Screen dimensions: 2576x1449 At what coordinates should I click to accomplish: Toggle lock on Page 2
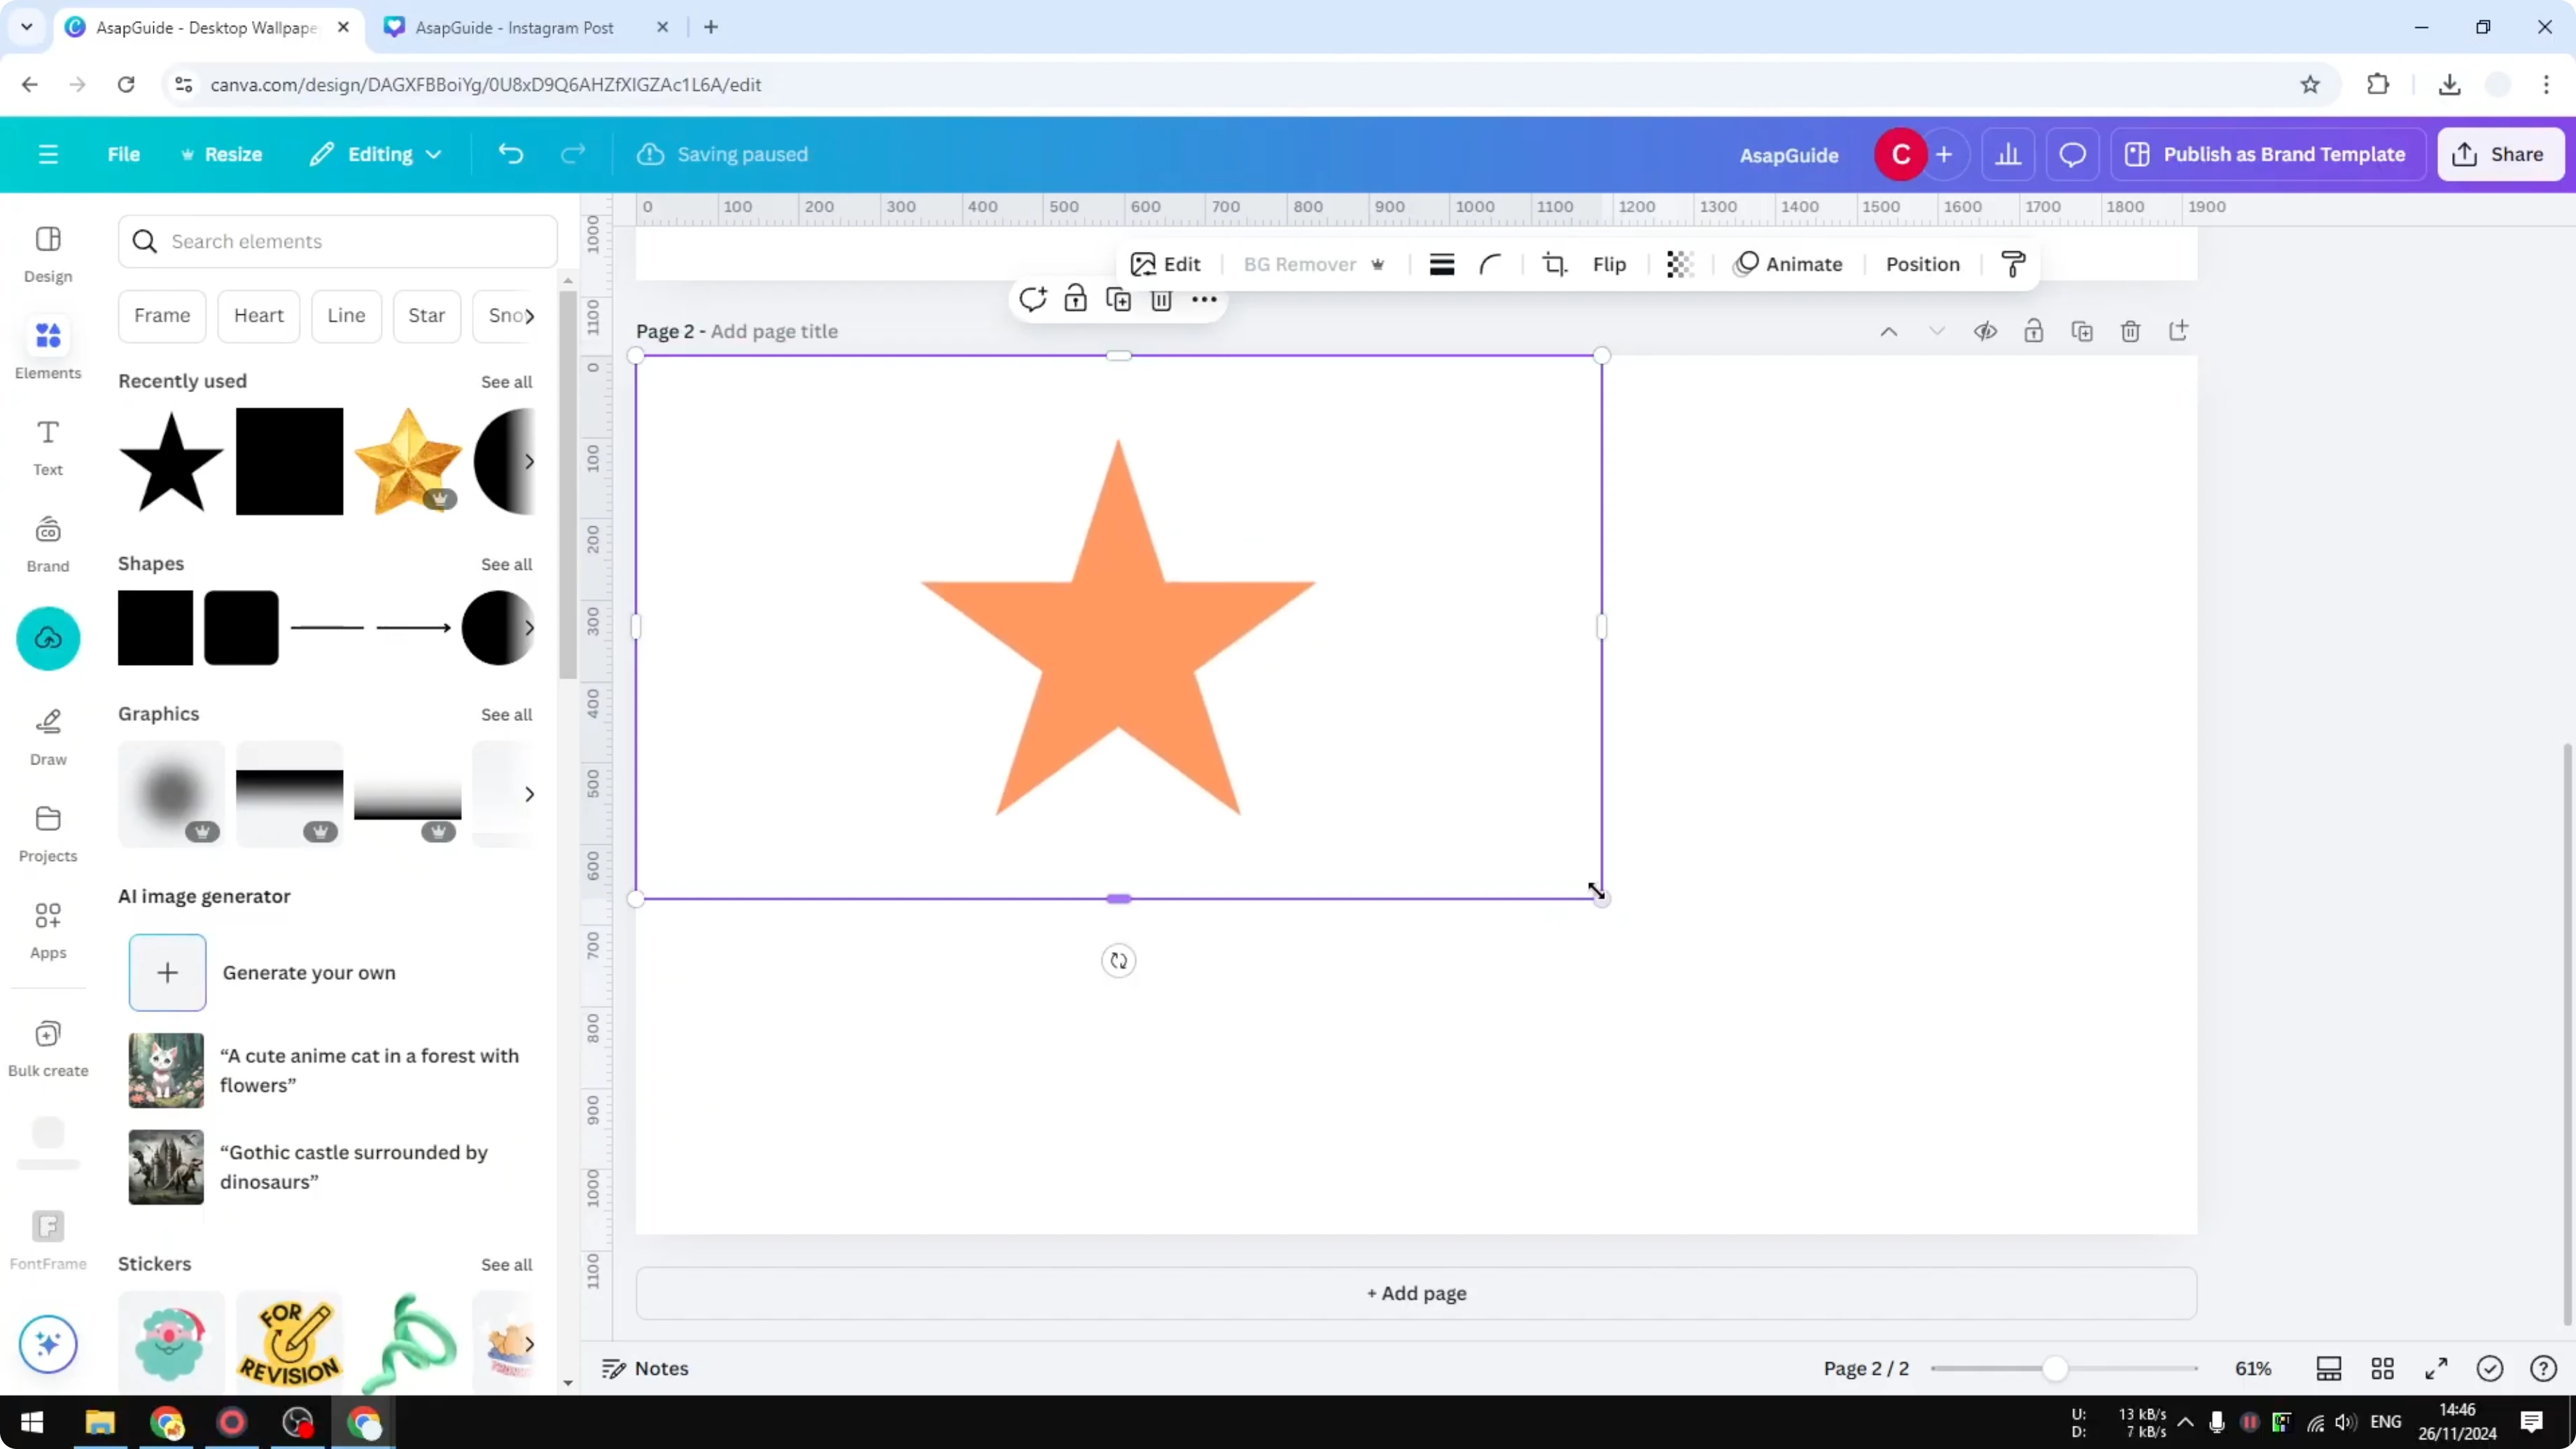pyautogui.click(x=2034, y=330)
